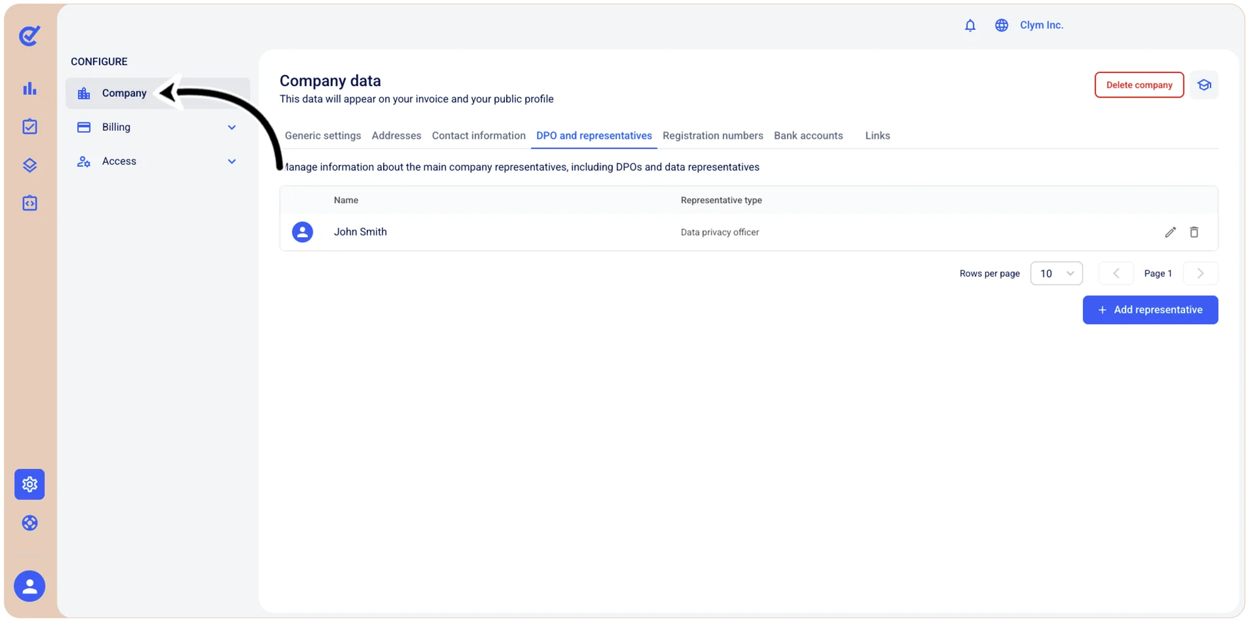Expand the Access menu chevron

pos(231,162)
